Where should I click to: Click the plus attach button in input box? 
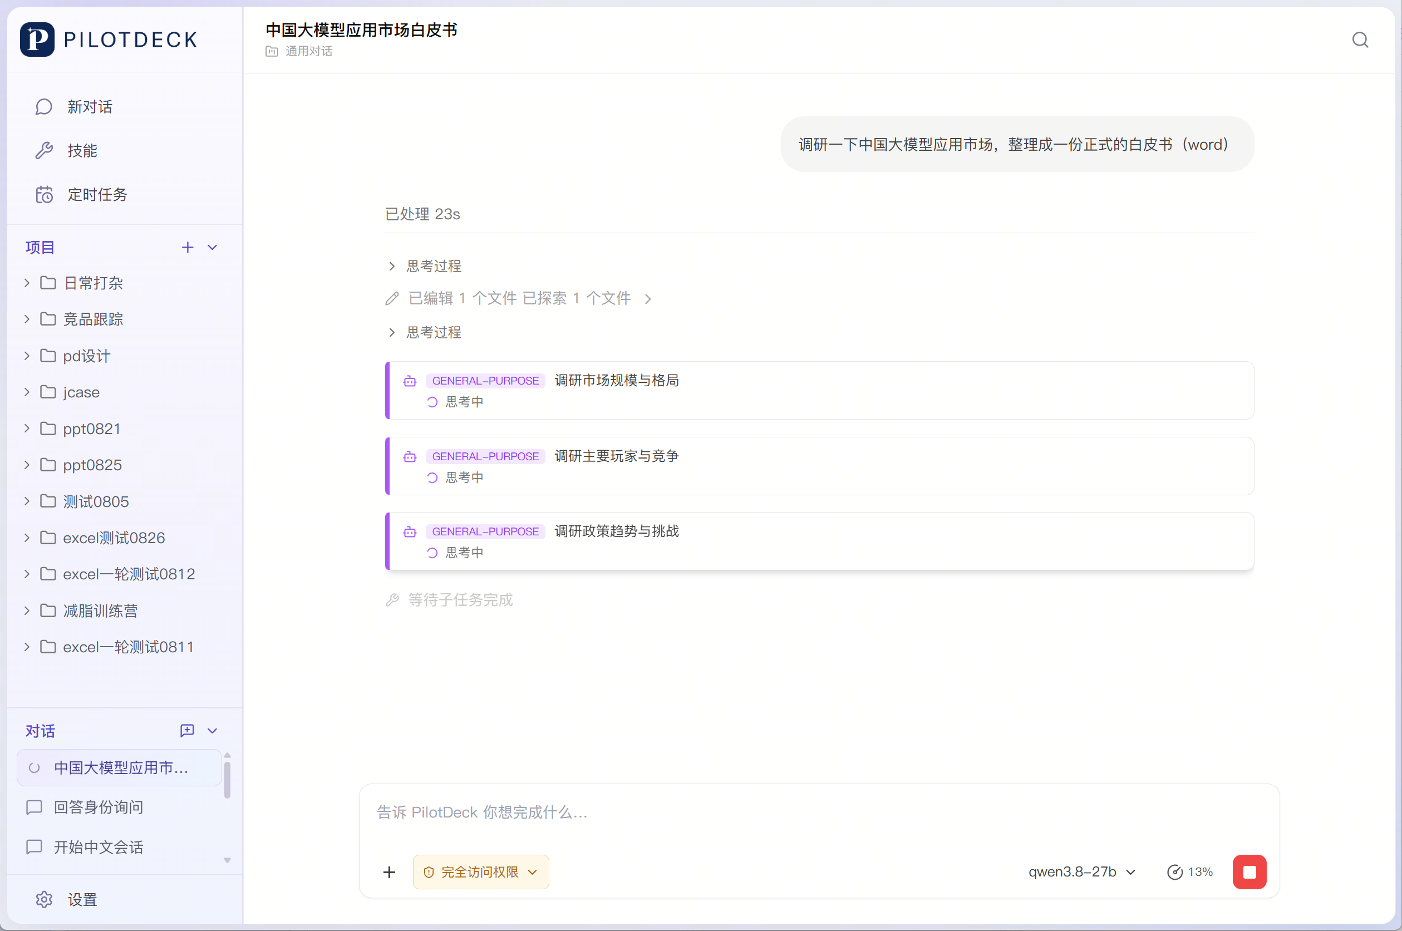coord(389,871)
